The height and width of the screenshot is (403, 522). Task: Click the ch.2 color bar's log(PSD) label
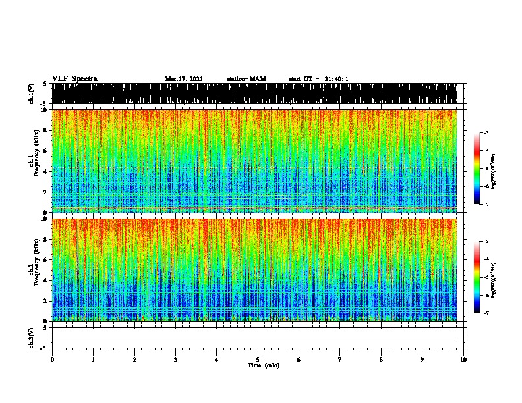point(494,280)
